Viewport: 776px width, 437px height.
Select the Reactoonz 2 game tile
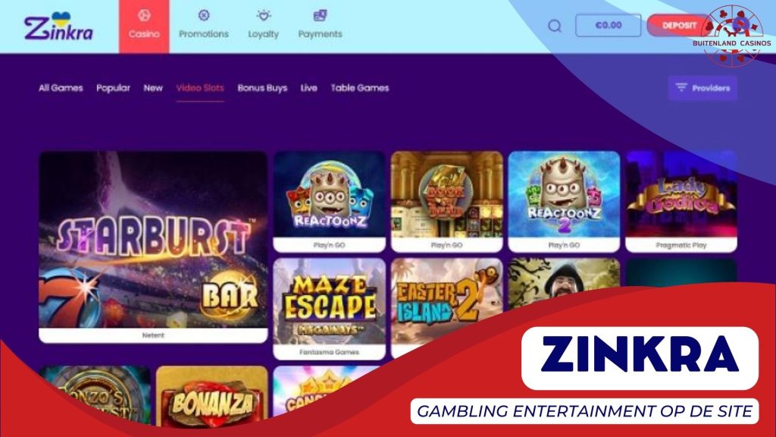tap(564, 202)
